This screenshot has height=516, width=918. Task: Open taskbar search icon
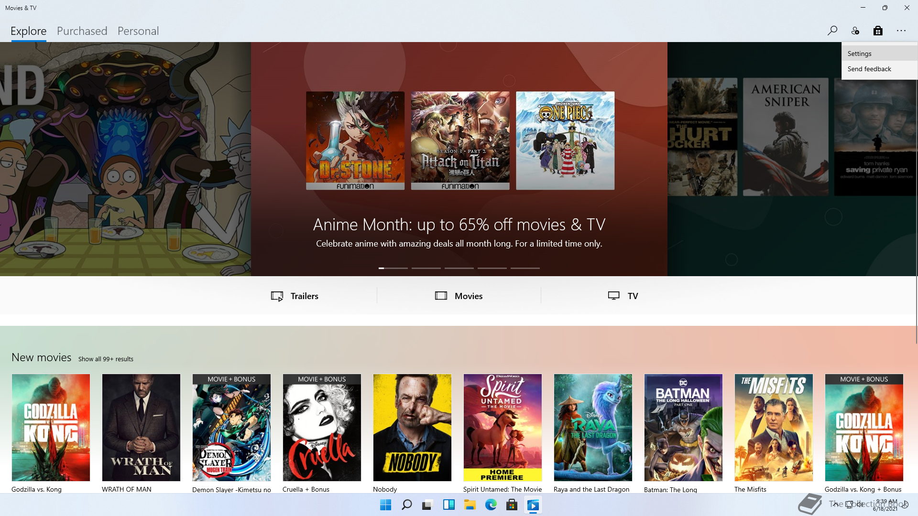point(407,505)
